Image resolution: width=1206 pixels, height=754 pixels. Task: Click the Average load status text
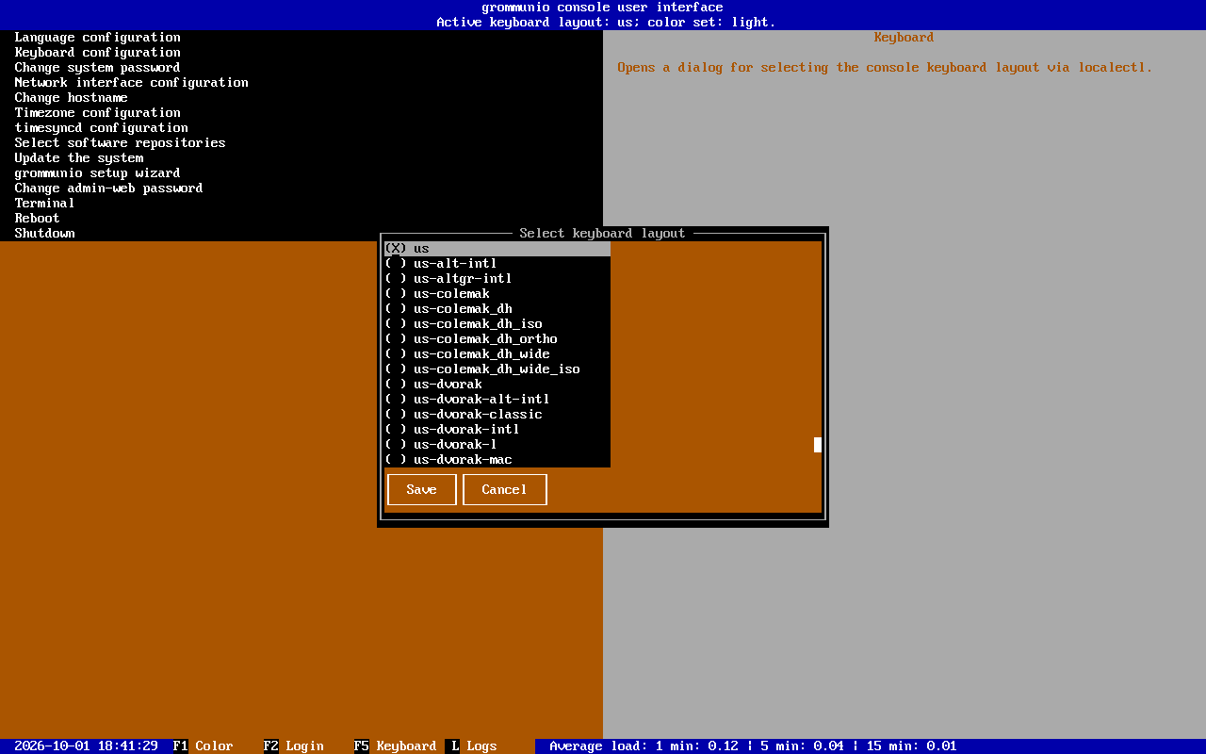pyautogui.click(x=754, y=746)
